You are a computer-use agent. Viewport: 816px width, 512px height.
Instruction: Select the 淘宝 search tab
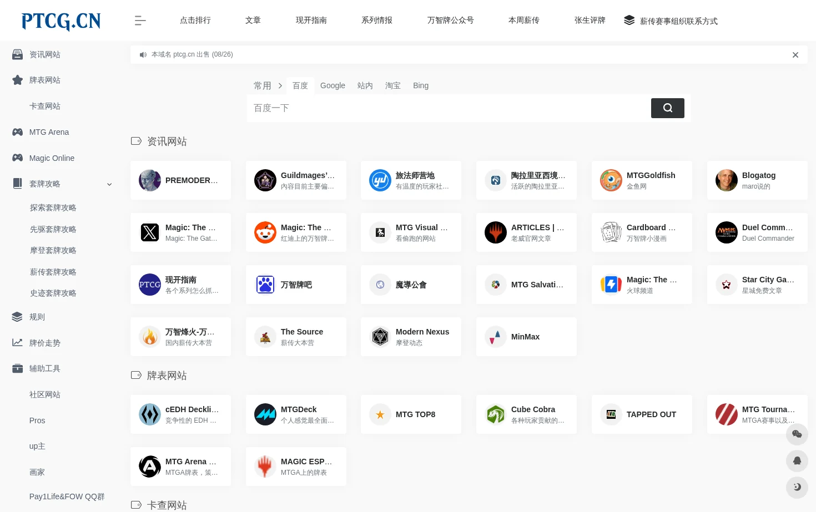[x=393, y=85]
